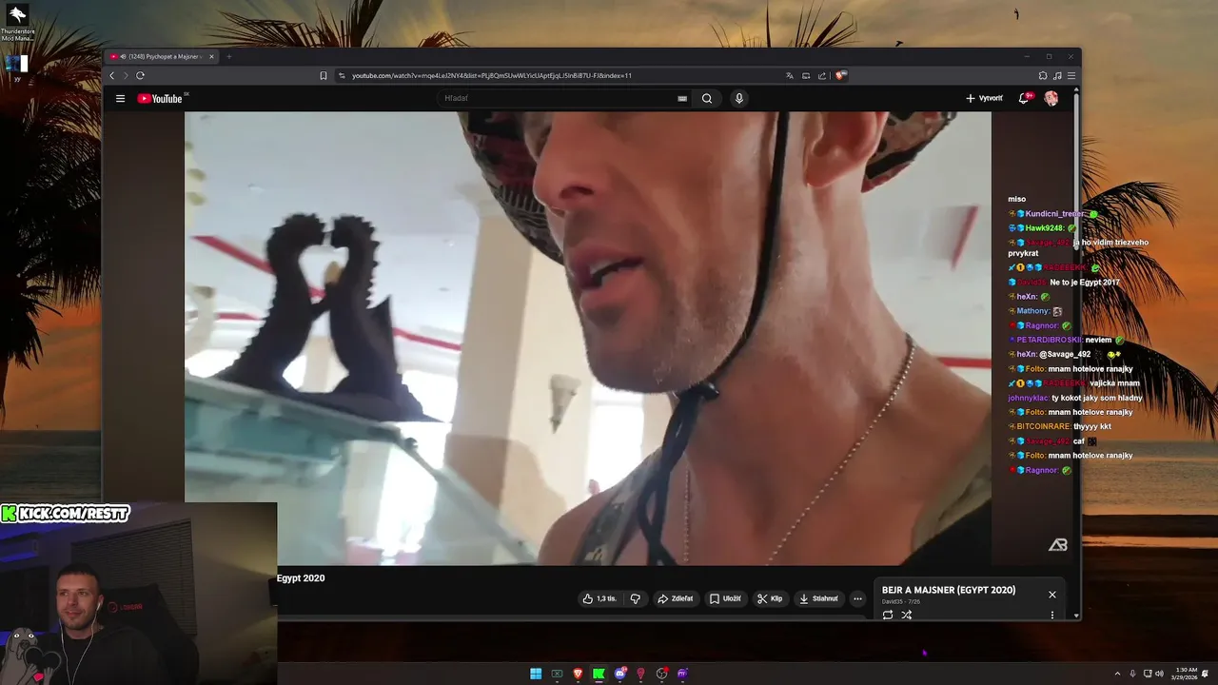1218x685 pixels.
Task: Click chat user Kundicni_trener
Action: click(1055, 214)
